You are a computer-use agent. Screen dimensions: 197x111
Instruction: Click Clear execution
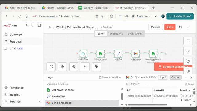[x=110, y=77]
